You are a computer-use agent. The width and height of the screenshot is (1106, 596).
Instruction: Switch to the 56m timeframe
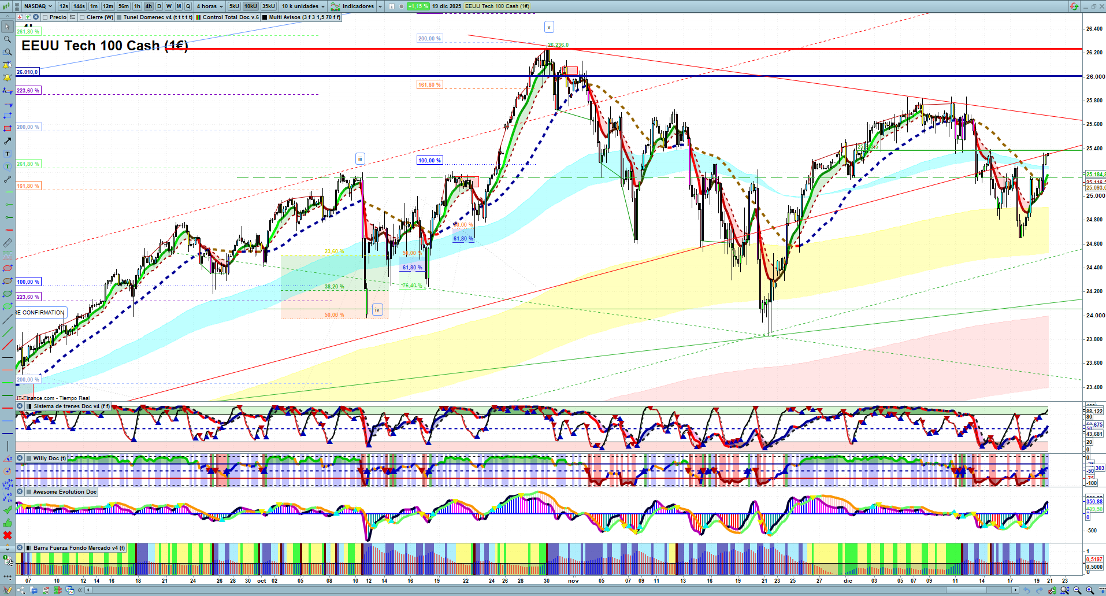point(124,6)
